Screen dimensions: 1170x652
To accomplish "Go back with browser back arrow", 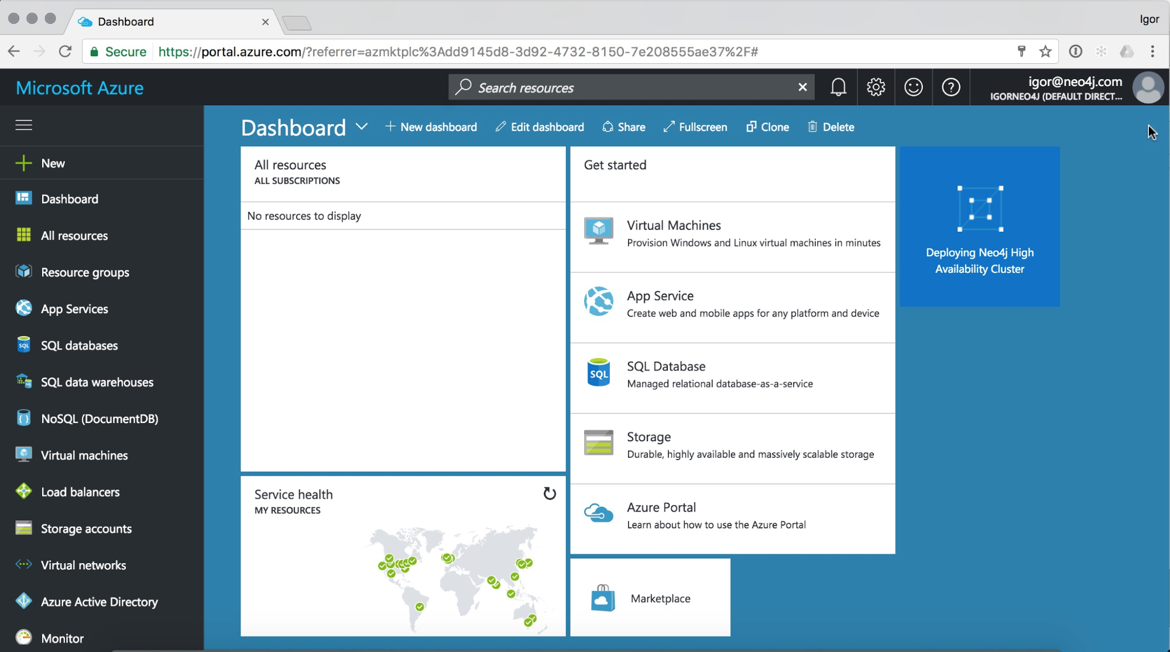I will tap(14, 52).
